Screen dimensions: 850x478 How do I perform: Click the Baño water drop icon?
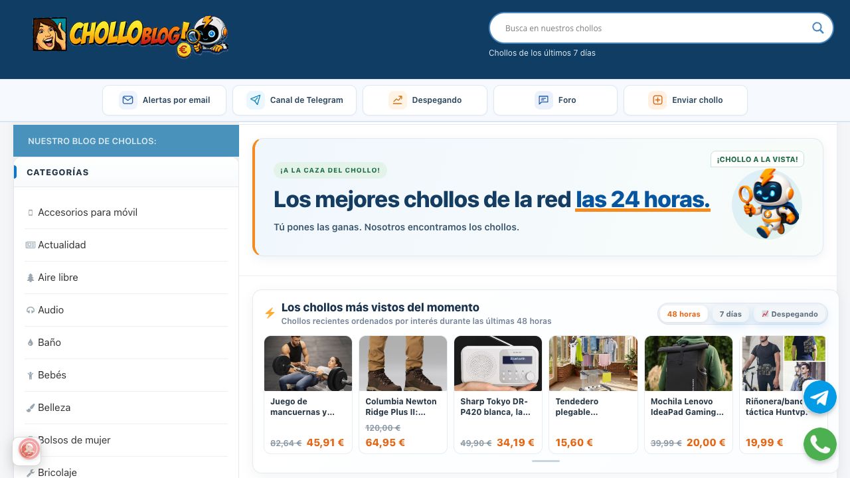pos(31,343)
